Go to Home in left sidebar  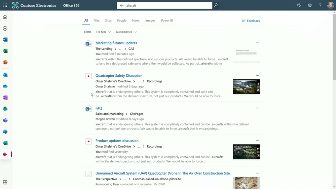click(x=5, y=17)
